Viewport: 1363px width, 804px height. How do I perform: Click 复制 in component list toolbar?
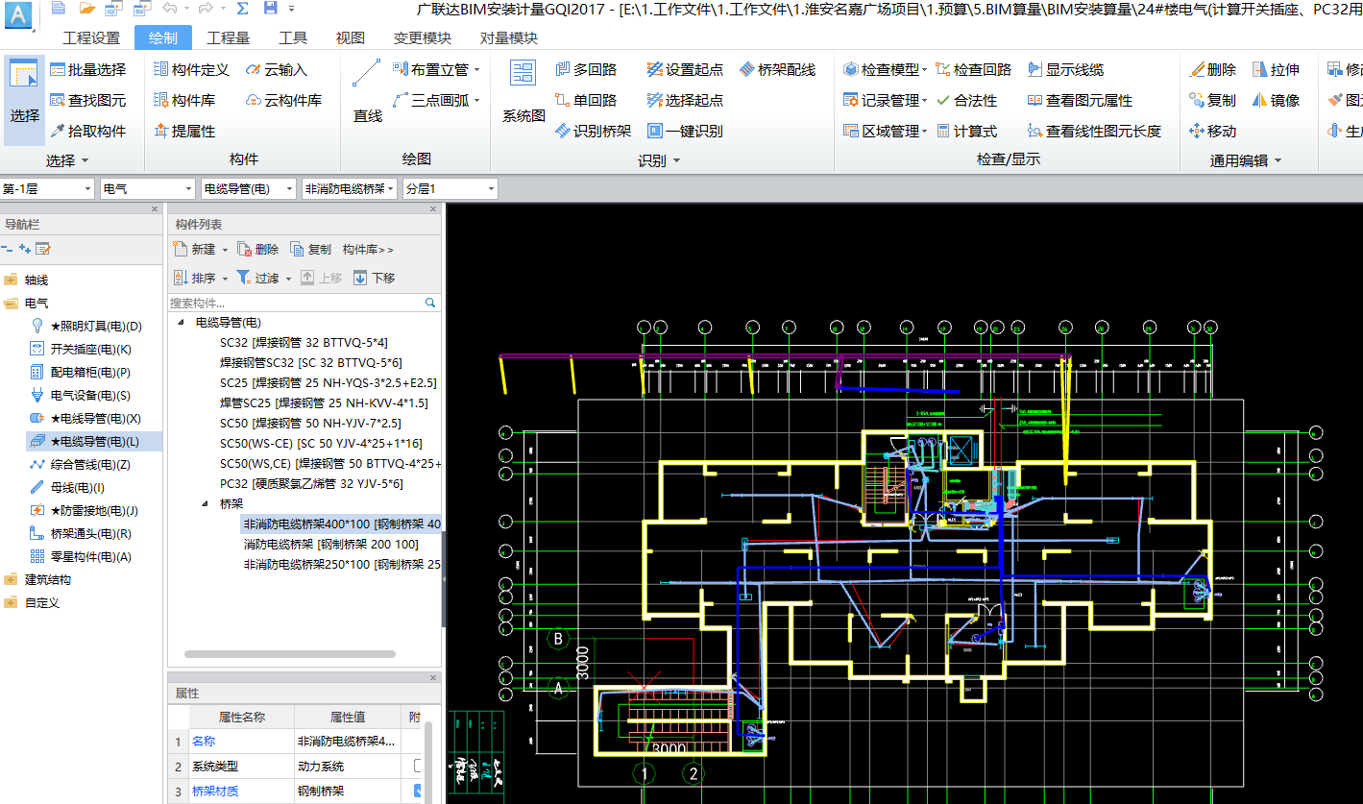coord(310,249)
